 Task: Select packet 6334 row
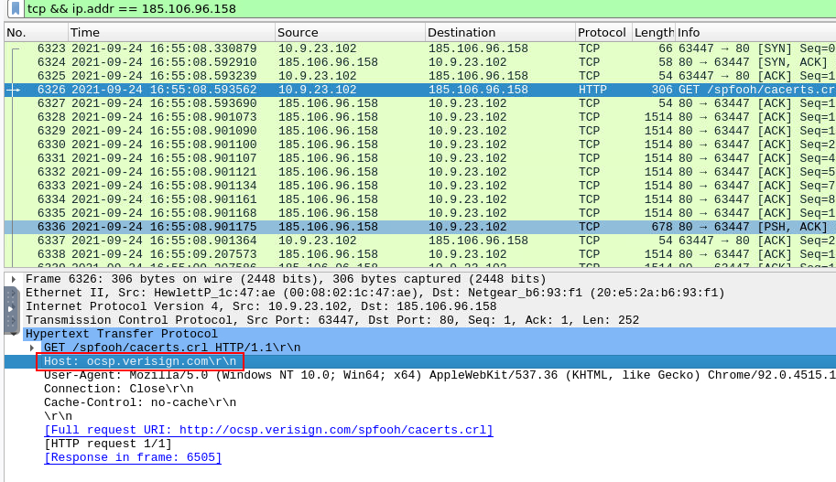(x=420, y=199)
